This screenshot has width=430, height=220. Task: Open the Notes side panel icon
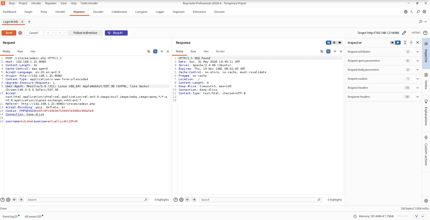pyautogui.click(x=426, y=81)
